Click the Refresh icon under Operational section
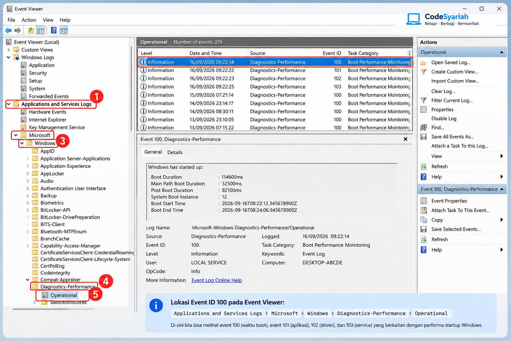The image size is (511, 341). [424, 167]
